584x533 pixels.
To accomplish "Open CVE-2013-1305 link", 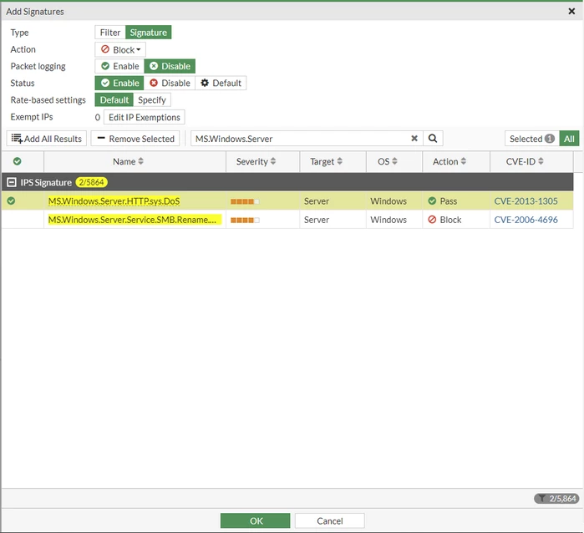I will 526,201.
